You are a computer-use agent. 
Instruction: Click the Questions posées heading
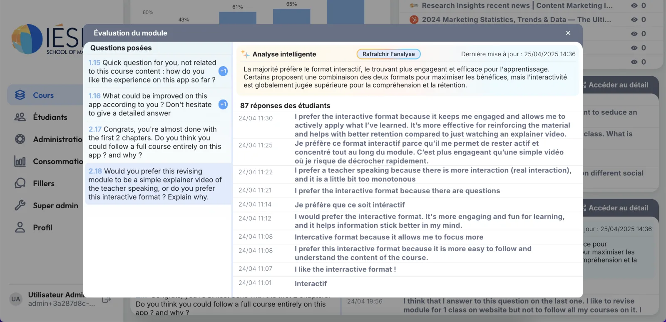click(121, 48)
